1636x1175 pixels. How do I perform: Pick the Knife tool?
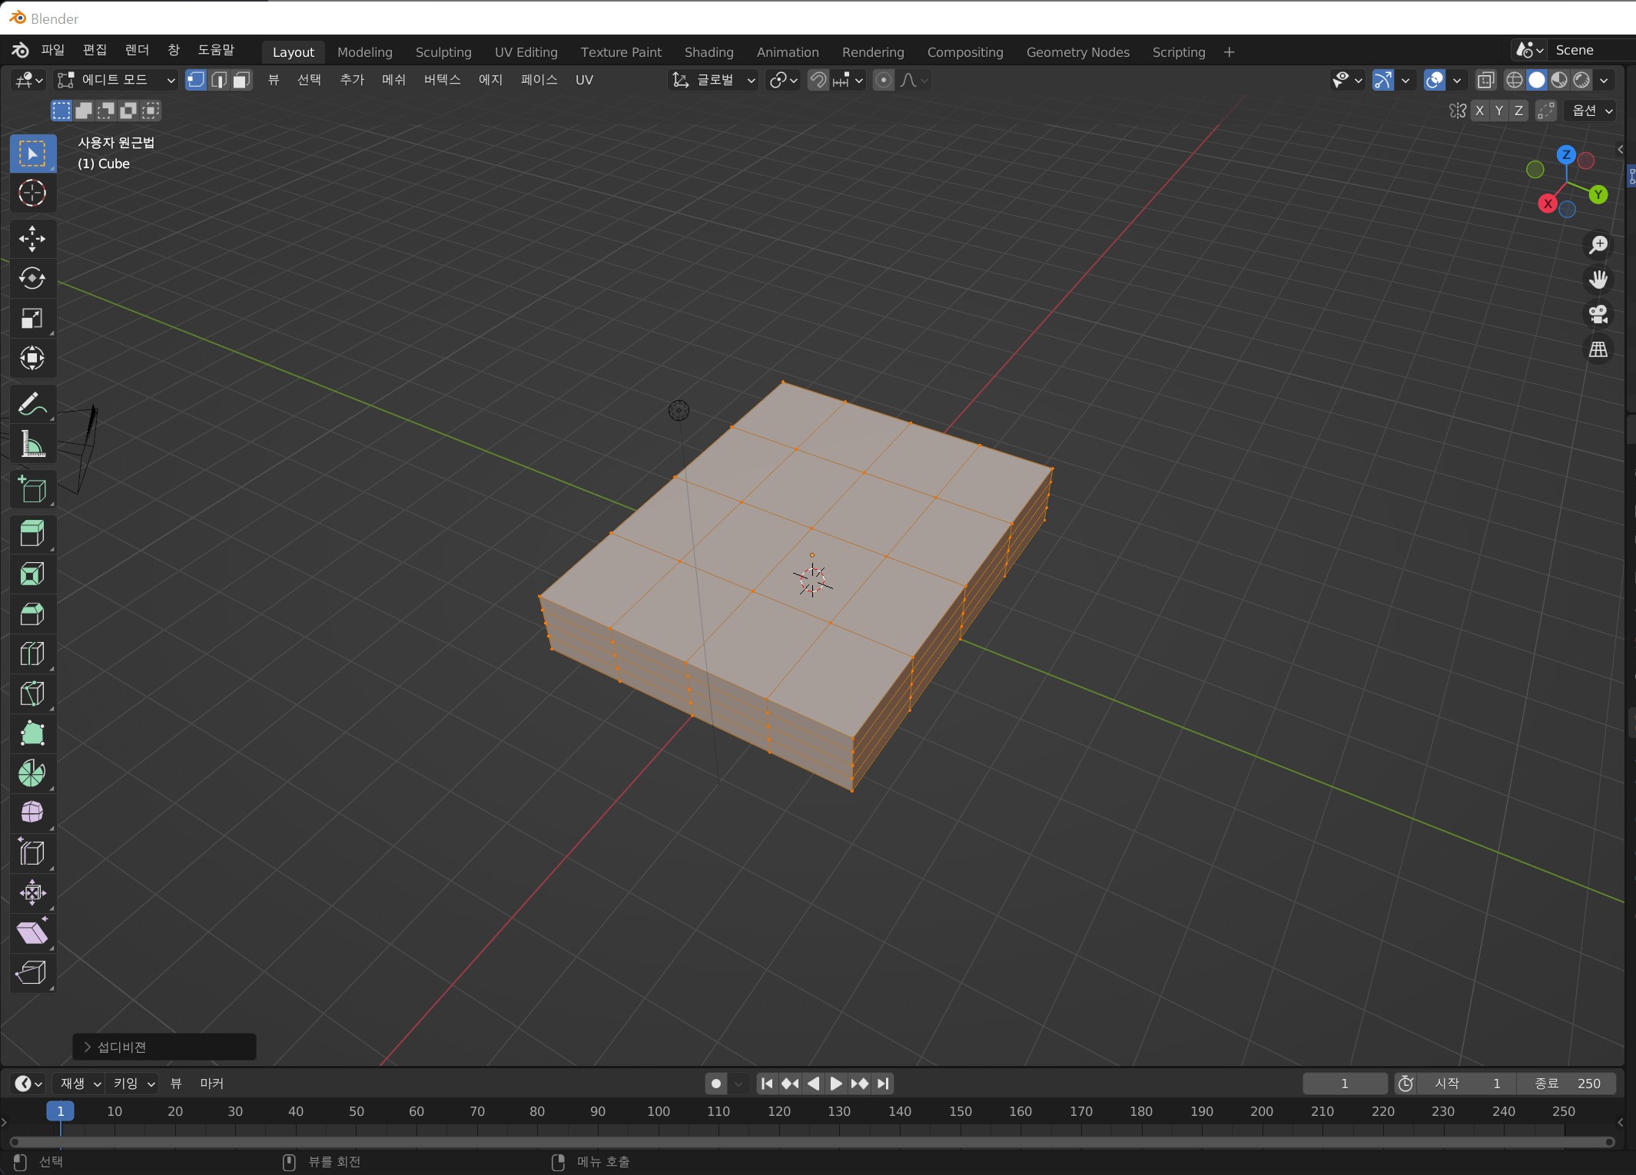tap(32, 693)
